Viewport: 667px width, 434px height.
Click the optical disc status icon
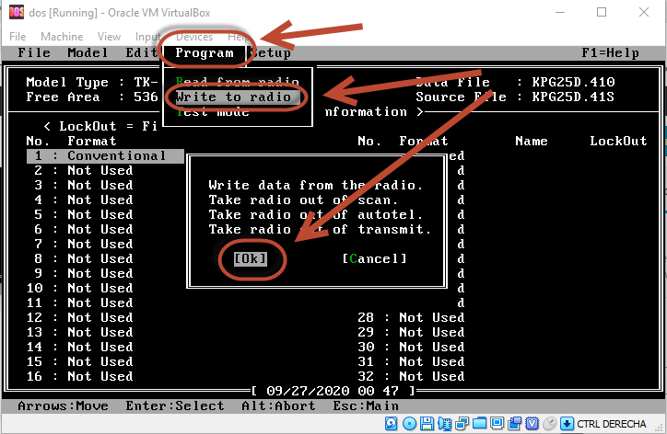410,424
